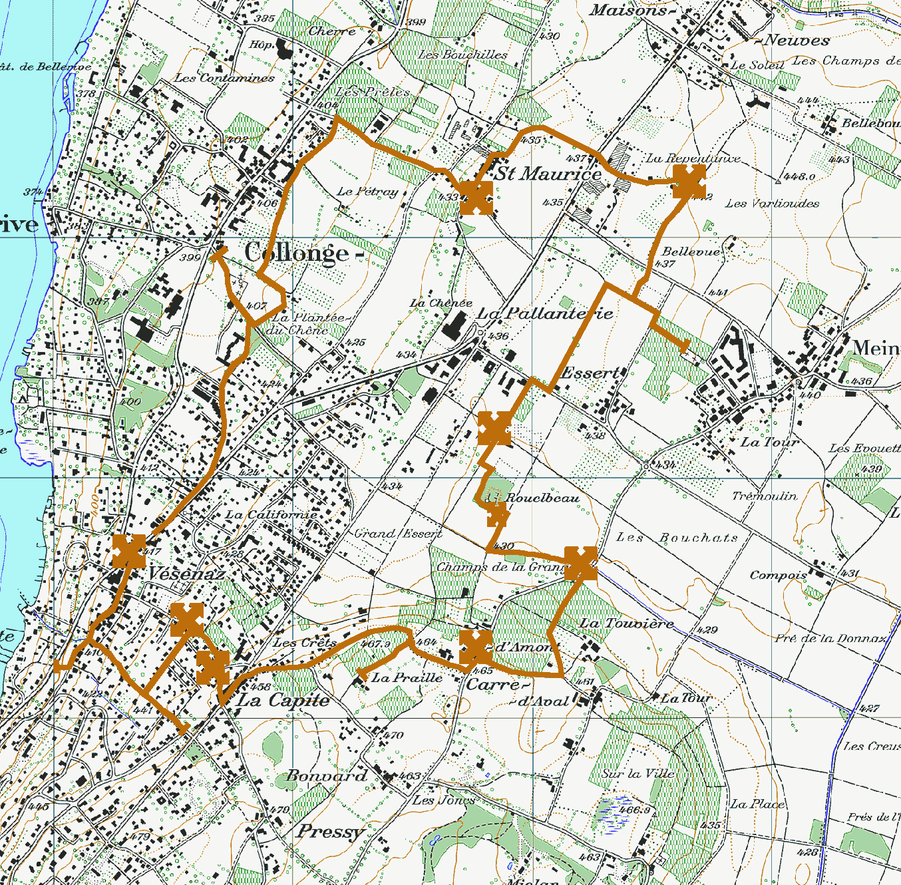Select the waypoint marker beside Carre d'Amont
The width and height of the screenshot is (901, 885).
click(x=476, y=647)
